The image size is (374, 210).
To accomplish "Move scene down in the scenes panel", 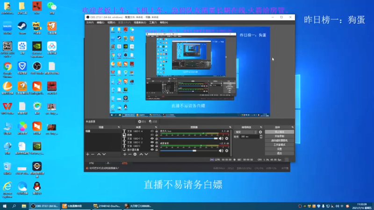I will (x=104, y=154).
